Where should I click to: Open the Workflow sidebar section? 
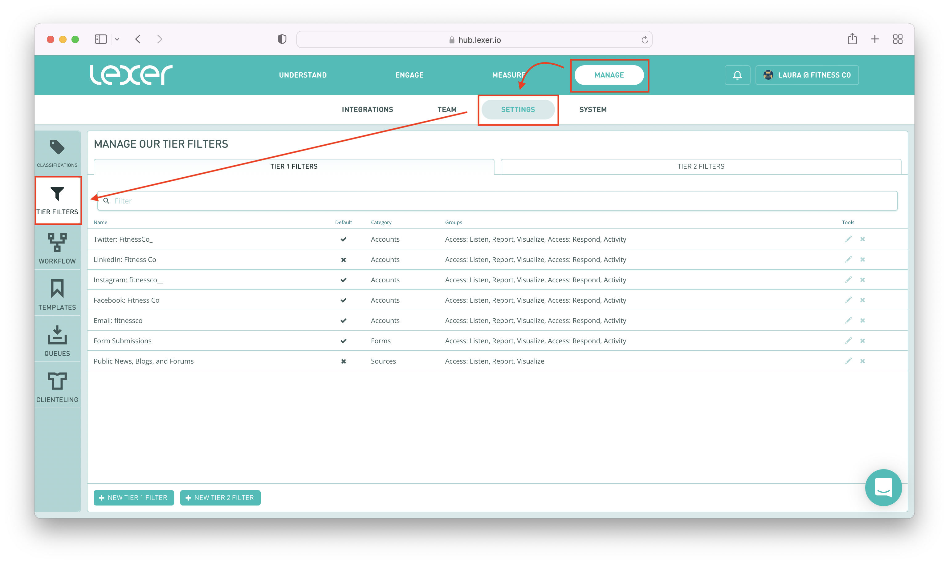[57, 248]
